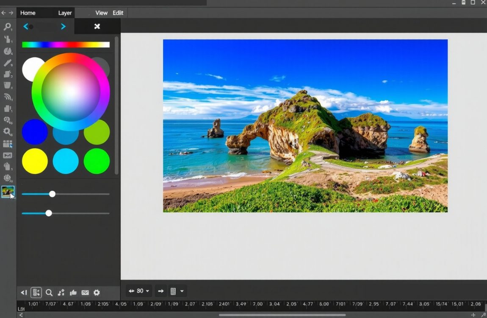Select the hand tool in left toolbar
The height and width of the screenshot is (318, 487).
[x=8, y=167]
